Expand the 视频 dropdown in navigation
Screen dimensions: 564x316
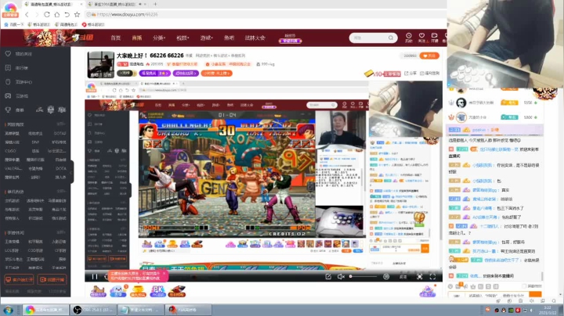tap(183, 38)
